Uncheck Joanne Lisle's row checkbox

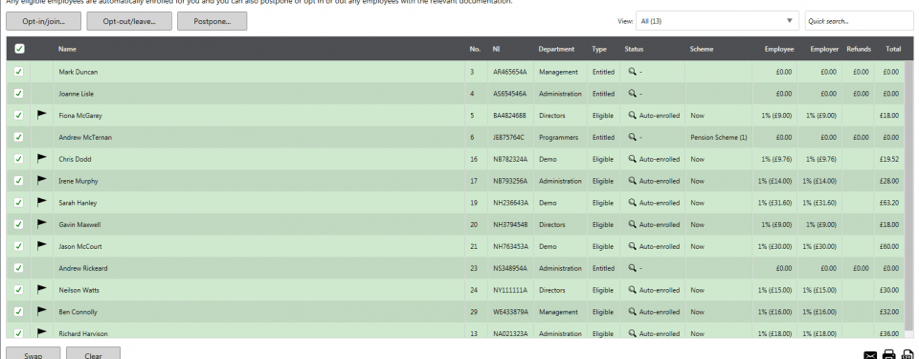coord(19,93)
